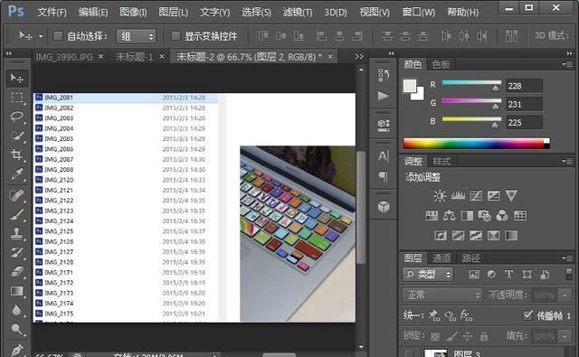579x357 pixels.
Task: Add a Curves adjustment
Action: click(476, 195)
